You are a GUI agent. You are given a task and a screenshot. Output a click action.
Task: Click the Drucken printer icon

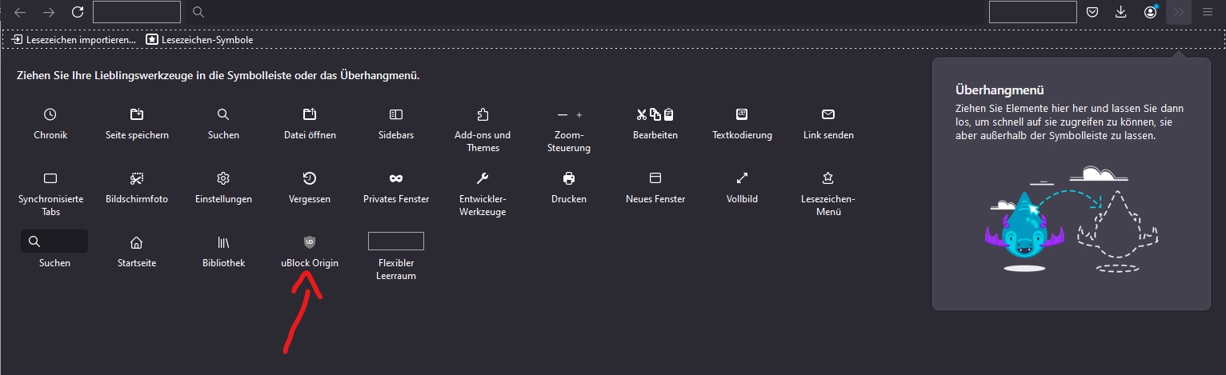(x=569, y=178)
